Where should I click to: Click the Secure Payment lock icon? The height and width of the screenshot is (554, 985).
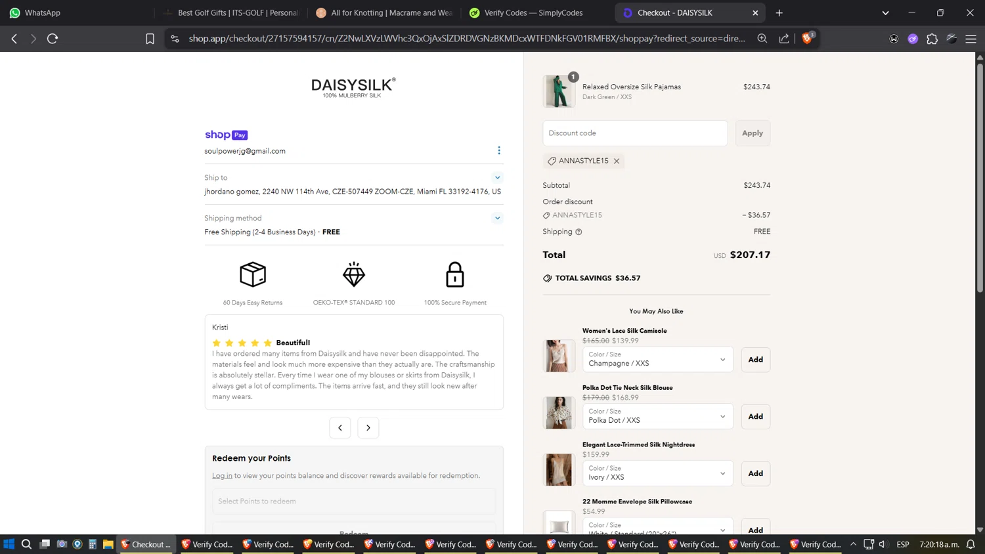455,274
